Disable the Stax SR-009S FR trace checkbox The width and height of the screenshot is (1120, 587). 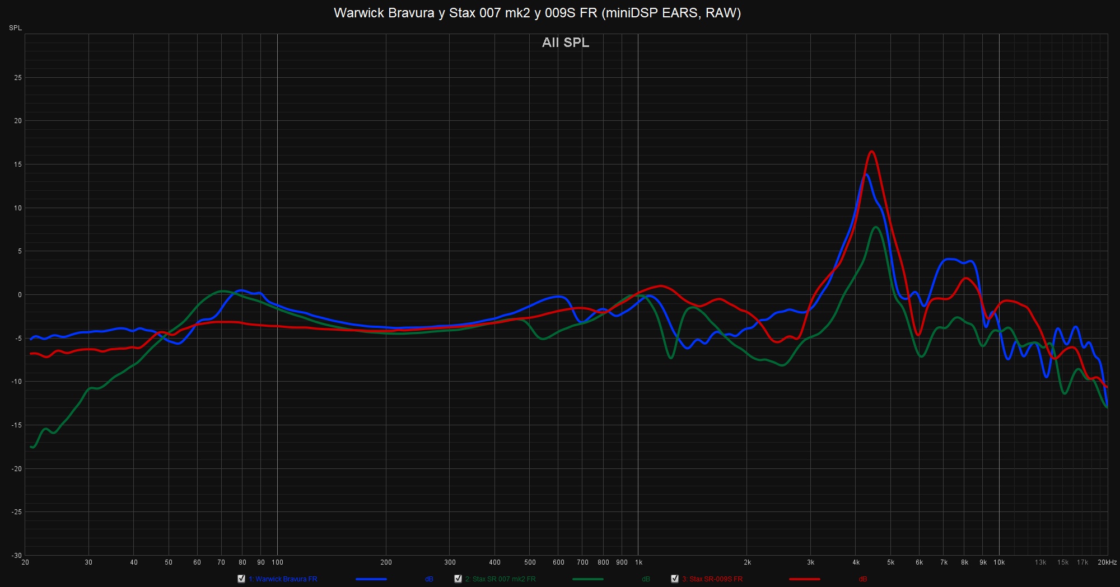pyautogui.click(x=675, y=579)
